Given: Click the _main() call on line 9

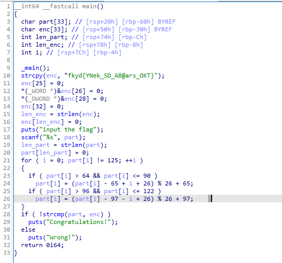Looking at the screenshot, I should 35,68.
